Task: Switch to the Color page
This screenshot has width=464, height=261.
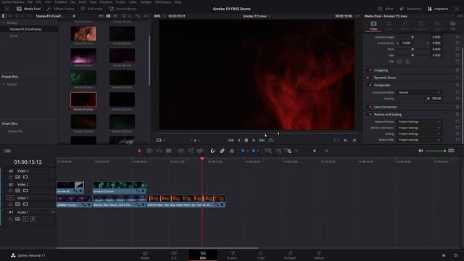Action: [x=261, y=255]
